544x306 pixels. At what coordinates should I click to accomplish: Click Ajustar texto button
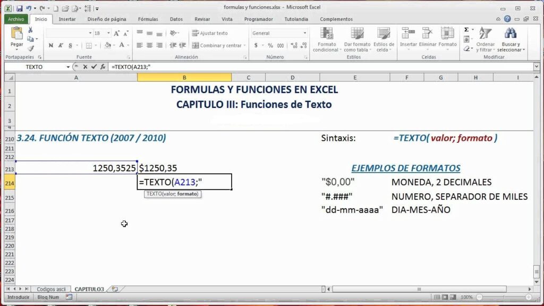click(x=210, y=33)
